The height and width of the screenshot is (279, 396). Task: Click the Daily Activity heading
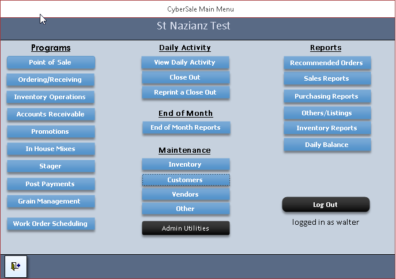[185, 48]
